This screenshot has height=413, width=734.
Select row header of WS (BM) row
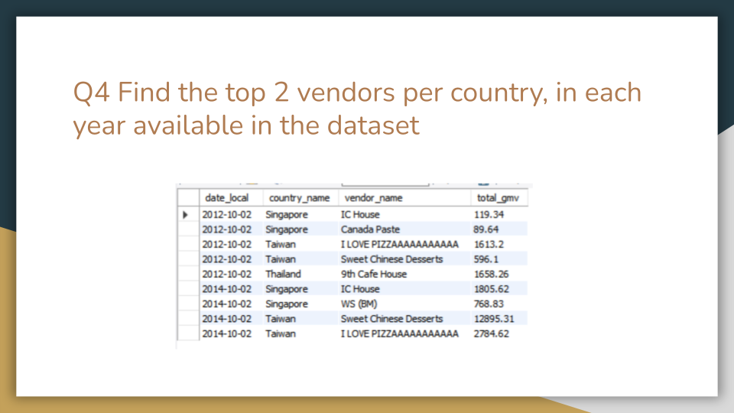(x=189, y=304)
